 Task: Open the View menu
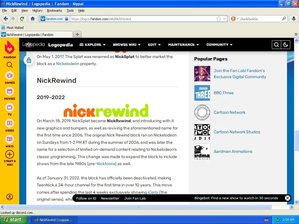25,10
